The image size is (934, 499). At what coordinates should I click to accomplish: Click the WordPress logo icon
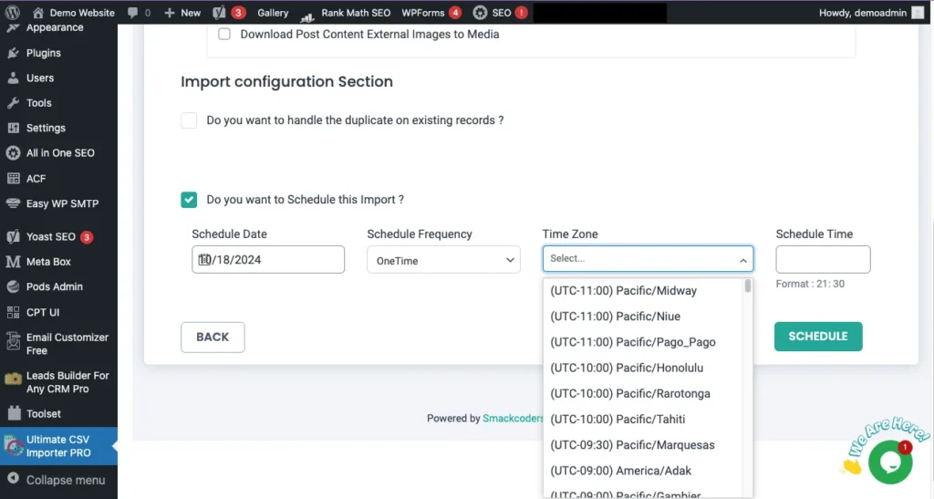13,13
